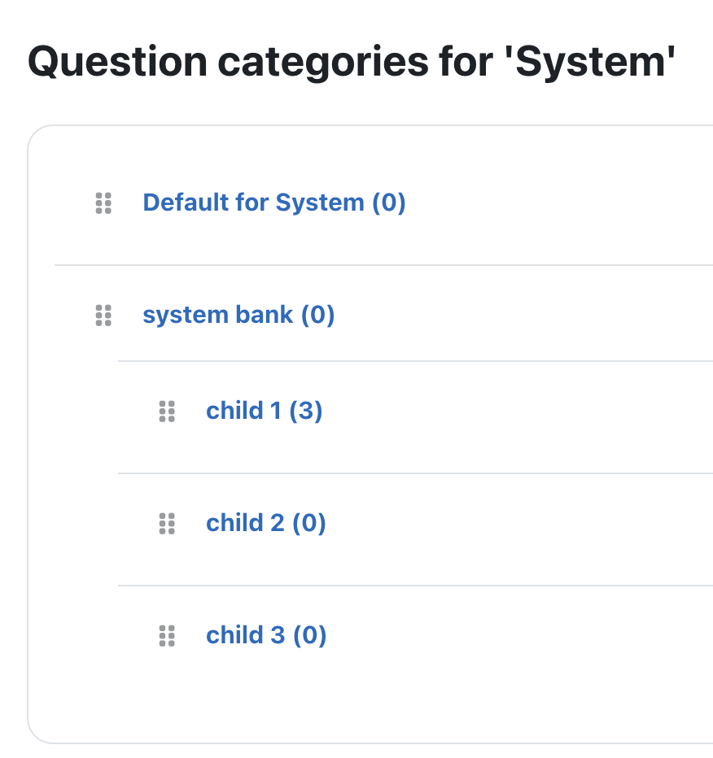Click the drag handle next to child 2
This screenshot has width=713, height=758.
tap(167, 524)
